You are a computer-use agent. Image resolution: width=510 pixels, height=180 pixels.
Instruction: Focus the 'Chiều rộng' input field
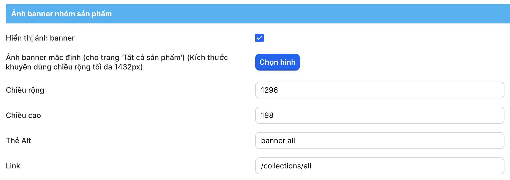click(379, 90)
